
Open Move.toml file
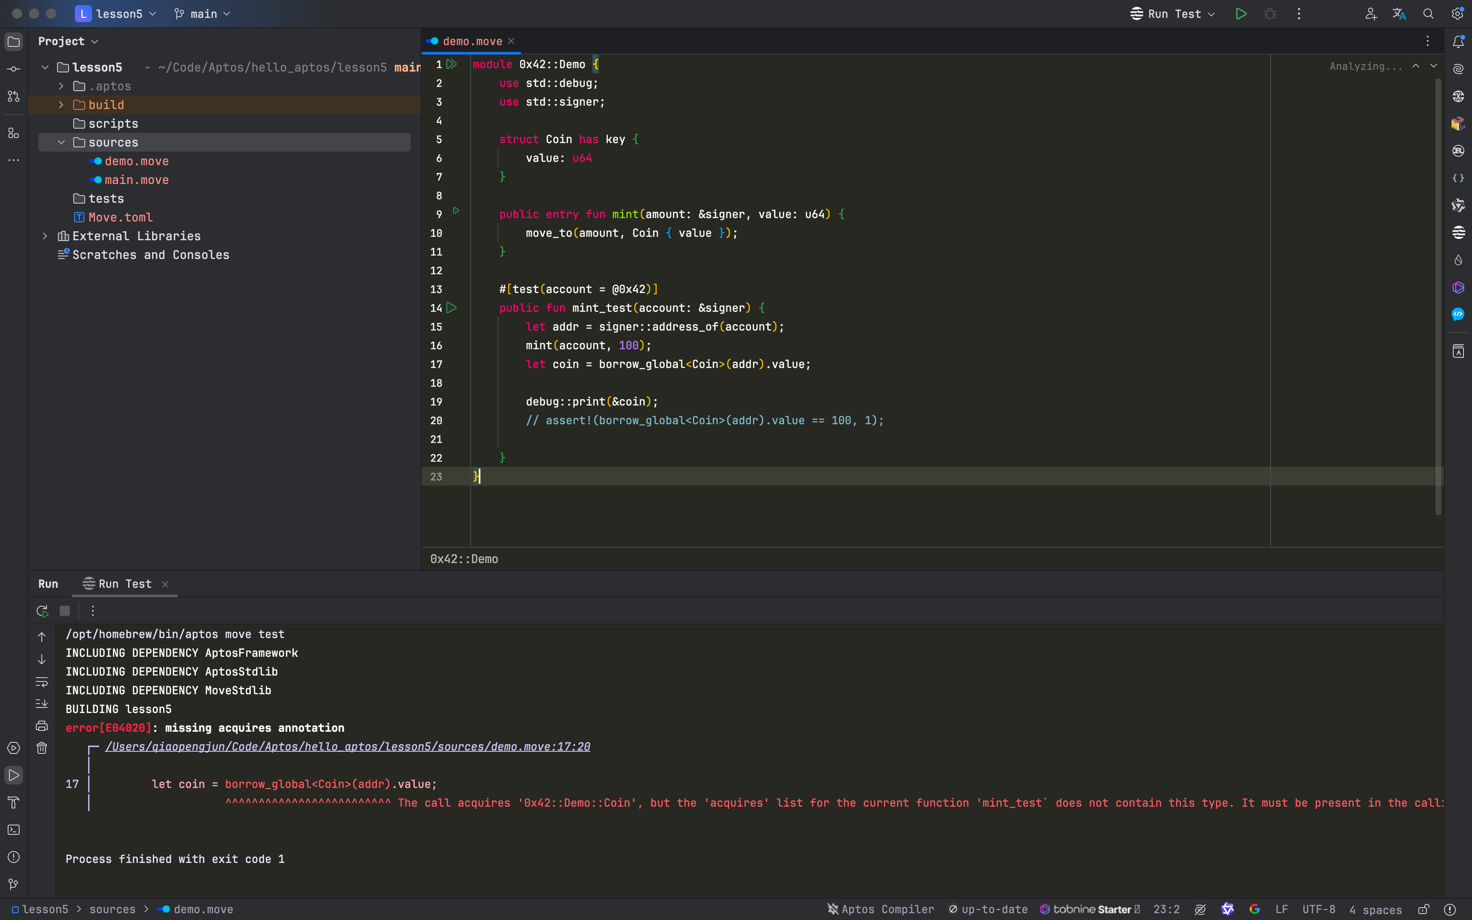point(121,217)
